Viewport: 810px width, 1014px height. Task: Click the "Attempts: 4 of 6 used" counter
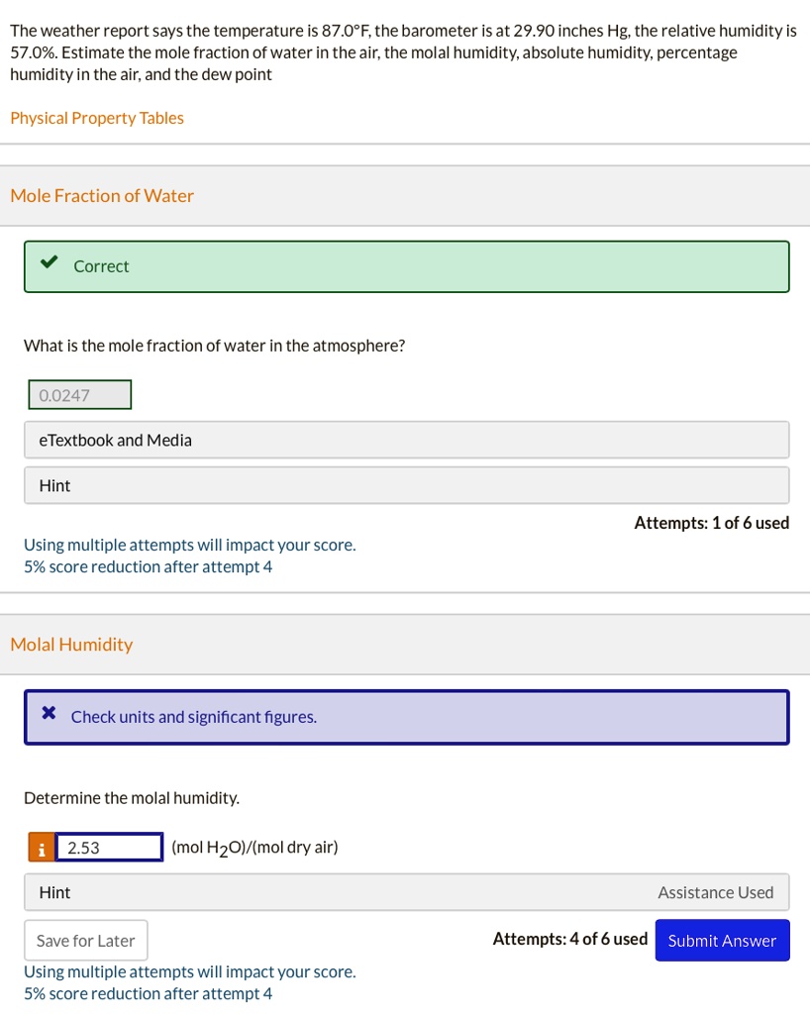point(569,940)
